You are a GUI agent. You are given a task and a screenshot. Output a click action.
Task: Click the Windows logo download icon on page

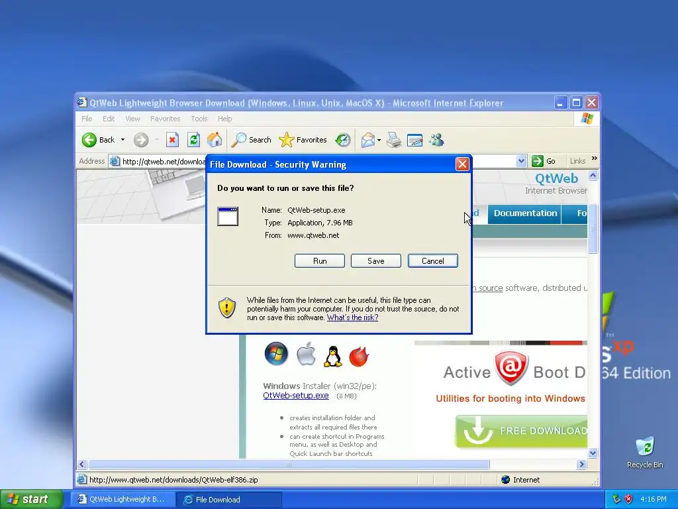[x=276, y=354]
